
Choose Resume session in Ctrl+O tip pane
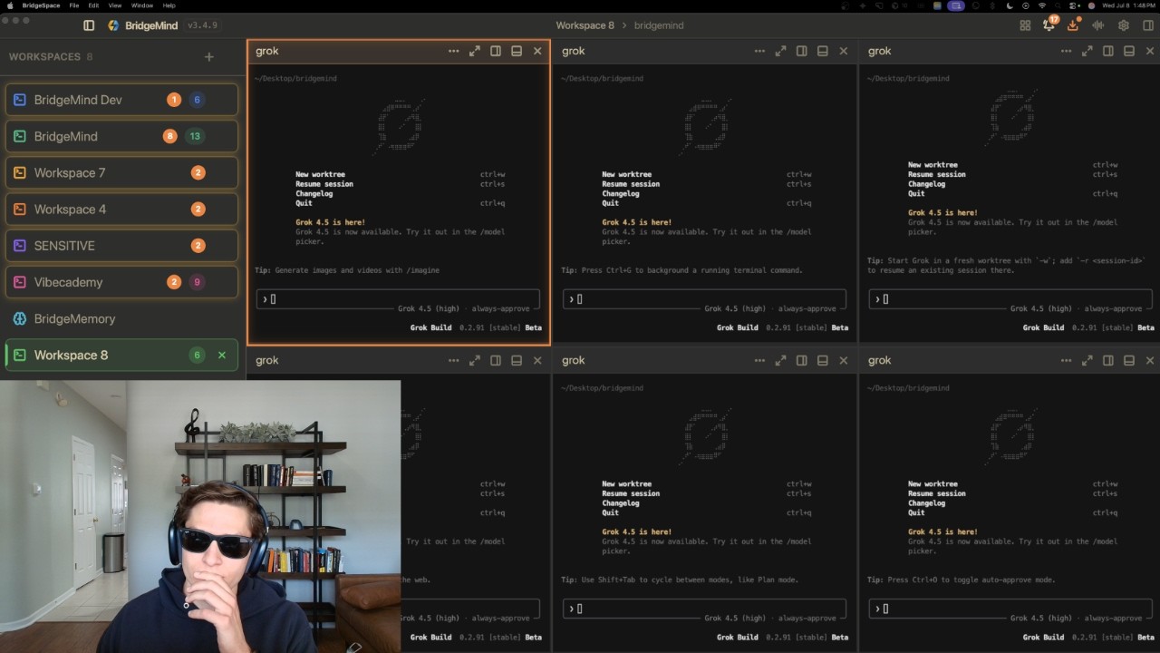pos(937,493)
